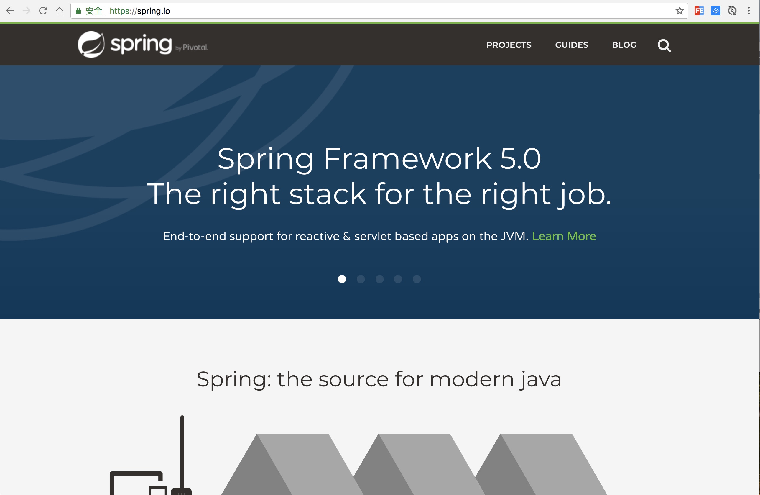Open the PROJECTS nav item

point(509,45)
